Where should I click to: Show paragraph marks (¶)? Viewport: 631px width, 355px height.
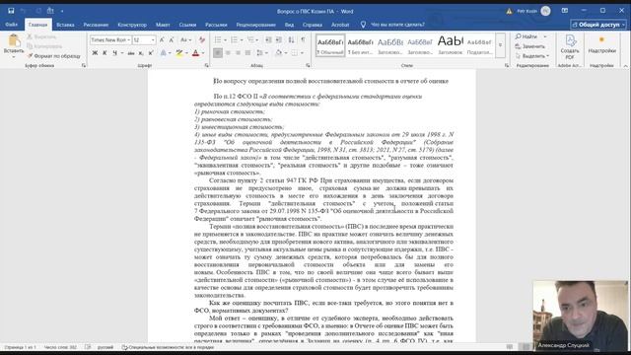point(303,39)
